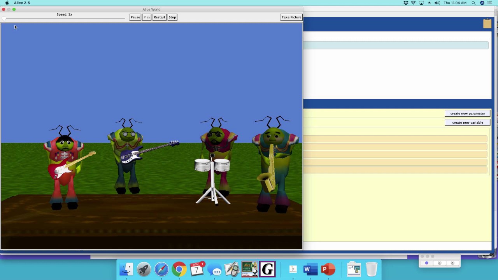This screenshot has height=280, width=498.
Task: Restart the Alice World animation
Action: 159,17
